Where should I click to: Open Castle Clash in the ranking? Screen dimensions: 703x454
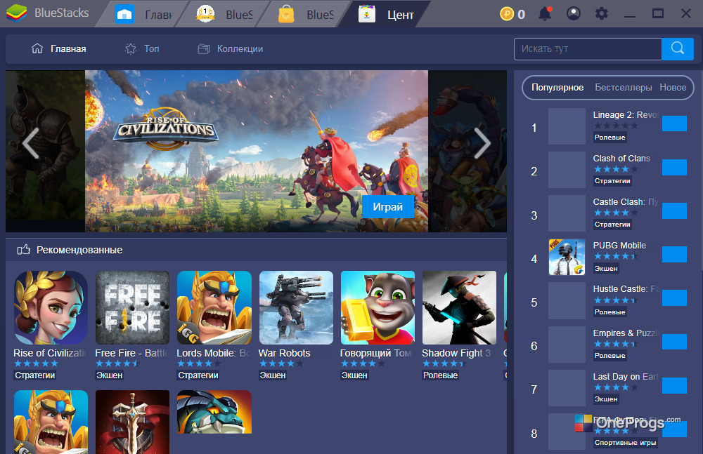625,202
